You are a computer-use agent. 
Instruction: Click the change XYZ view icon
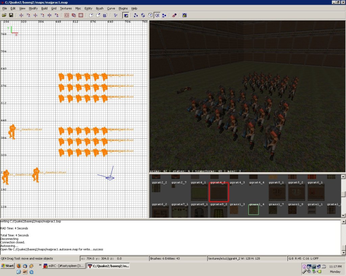[x=116, y=15]
